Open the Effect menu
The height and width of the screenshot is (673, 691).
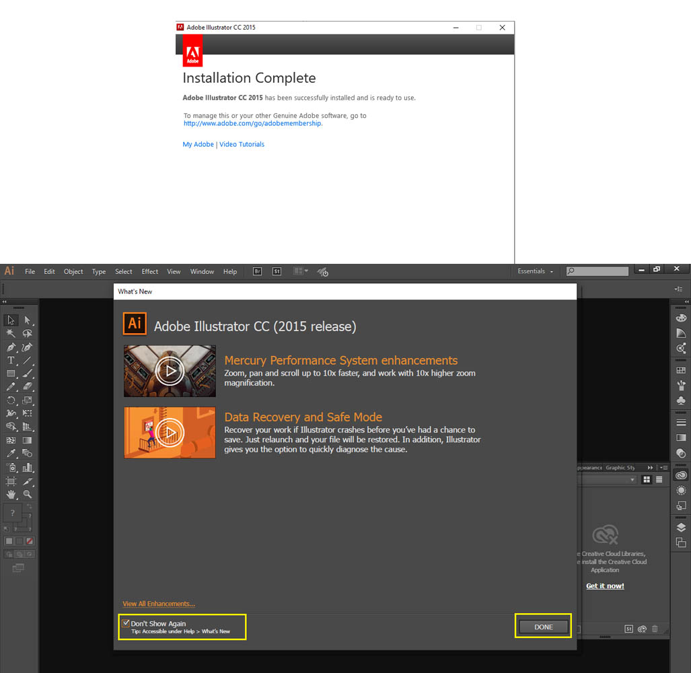[x=150, y=271]
